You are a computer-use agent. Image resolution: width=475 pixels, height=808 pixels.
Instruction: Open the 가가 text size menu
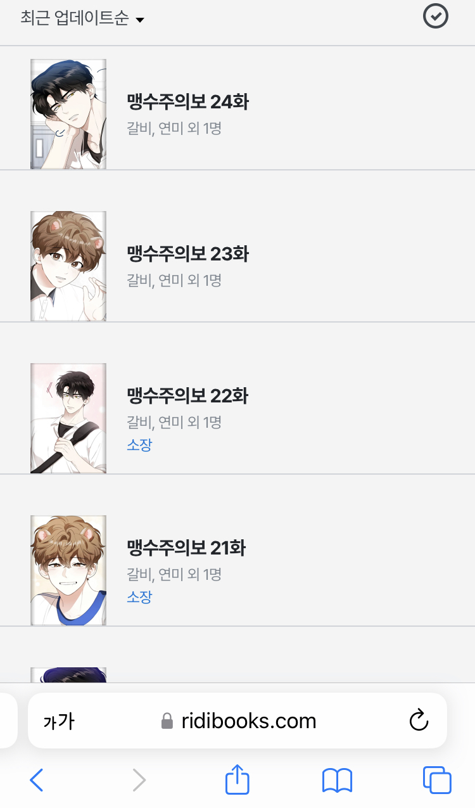59,721
